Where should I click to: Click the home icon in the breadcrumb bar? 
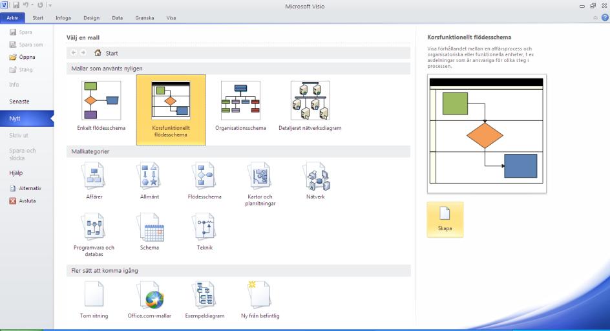(98, 52)
